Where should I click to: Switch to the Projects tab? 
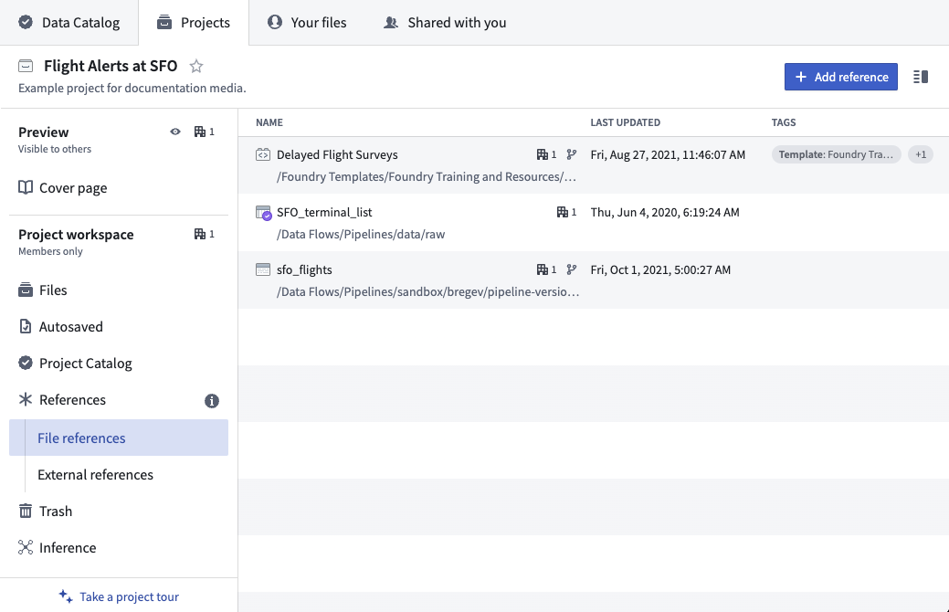click(x=194, y=23)
